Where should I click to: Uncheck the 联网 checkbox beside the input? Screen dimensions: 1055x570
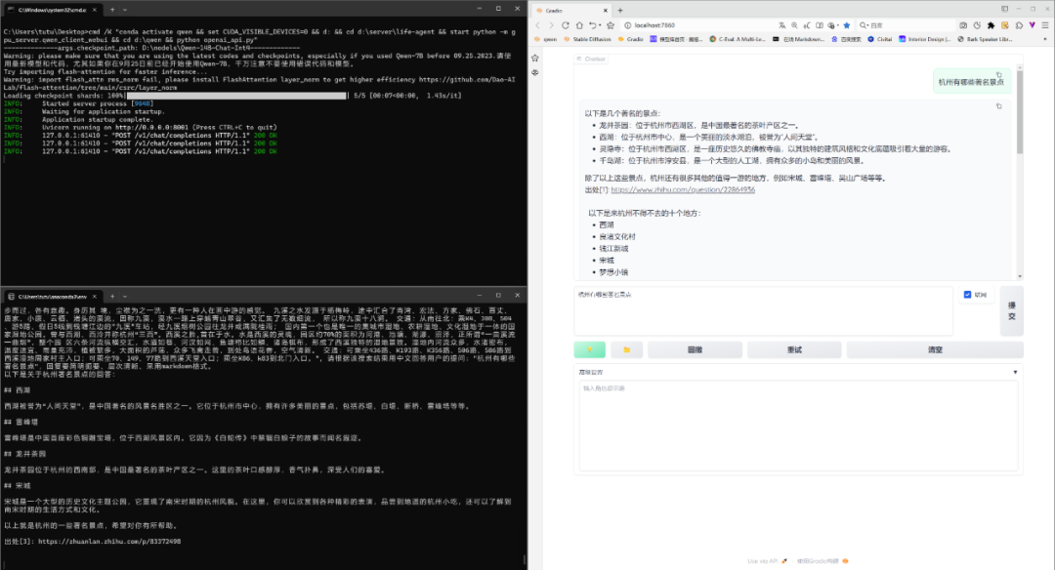(967, 294)
